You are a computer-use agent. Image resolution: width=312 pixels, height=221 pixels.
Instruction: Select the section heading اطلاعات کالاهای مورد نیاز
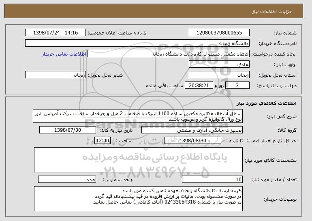[x=267, y=103]
